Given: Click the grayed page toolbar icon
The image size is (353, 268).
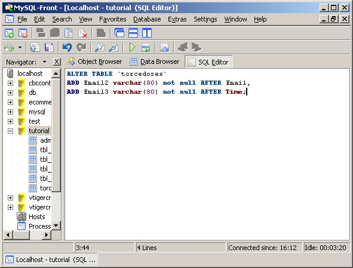Looking at the screenshot, I should pyautogui.click(x=101, y=33).
